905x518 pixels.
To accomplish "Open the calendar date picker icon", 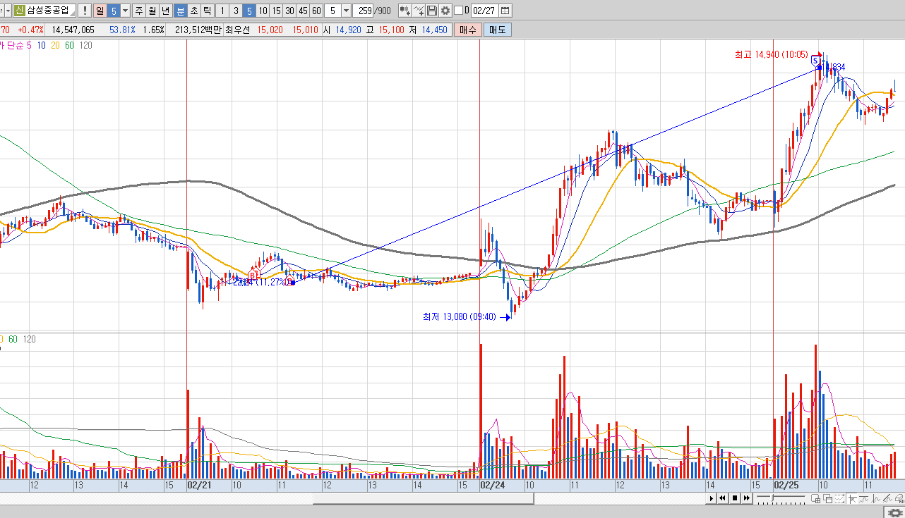I will tap(505, 11).
